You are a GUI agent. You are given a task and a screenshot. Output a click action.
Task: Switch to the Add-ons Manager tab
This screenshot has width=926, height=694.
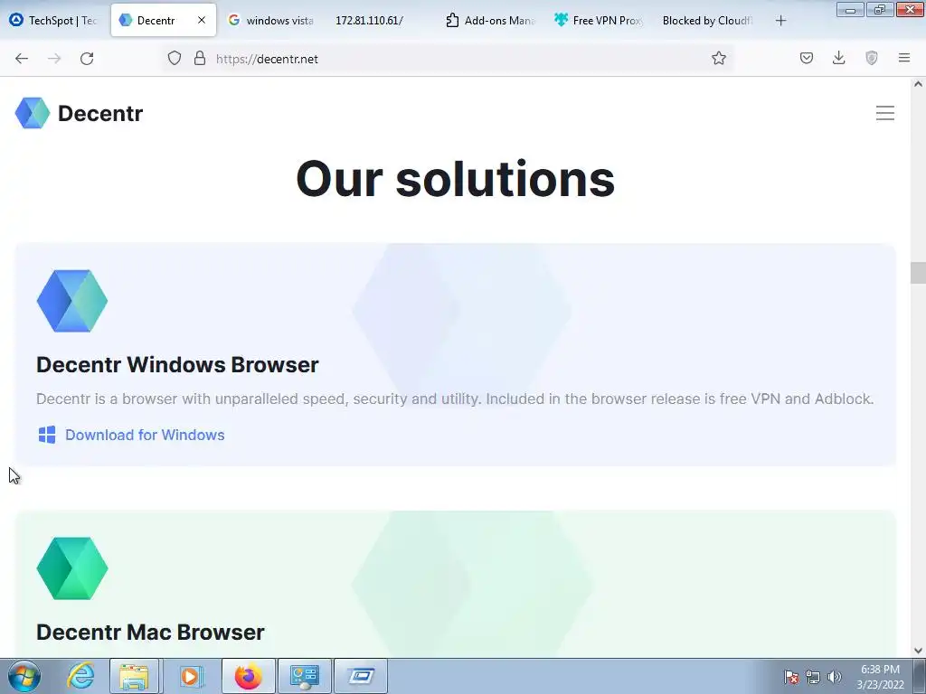tap(490, 21)
